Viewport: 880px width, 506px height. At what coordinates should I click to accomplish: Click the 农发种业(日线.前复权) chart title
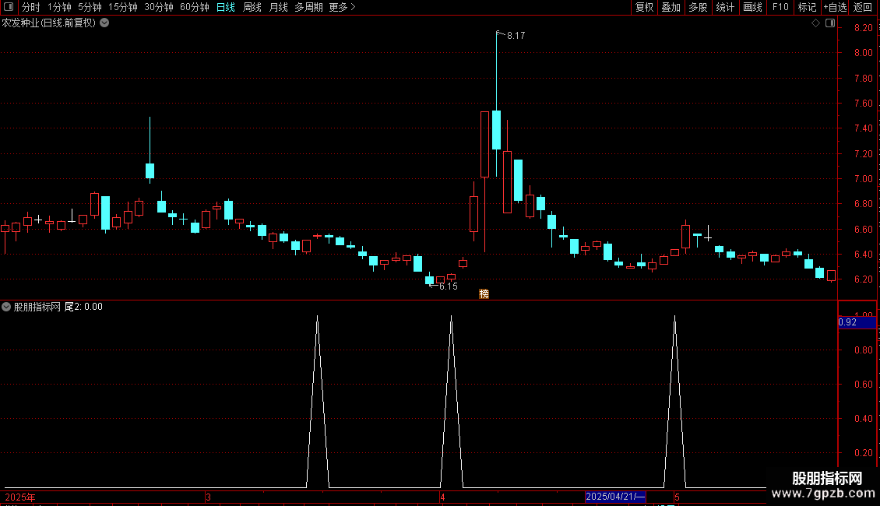pos(49,23)
